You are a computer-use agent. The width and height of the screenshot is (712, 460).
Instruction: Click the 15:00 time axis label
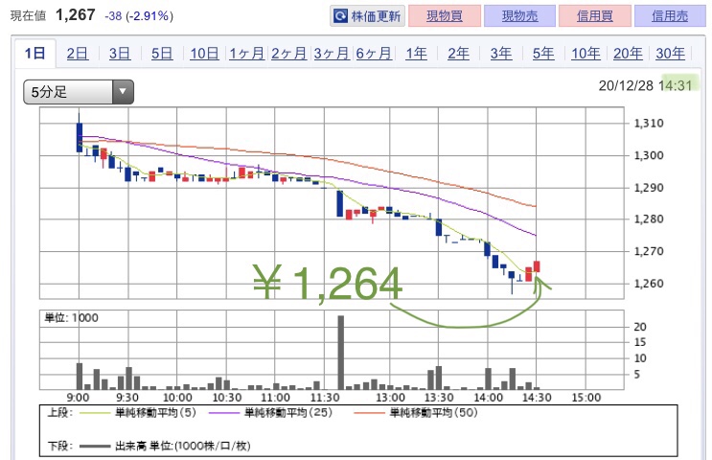[586, 398]
